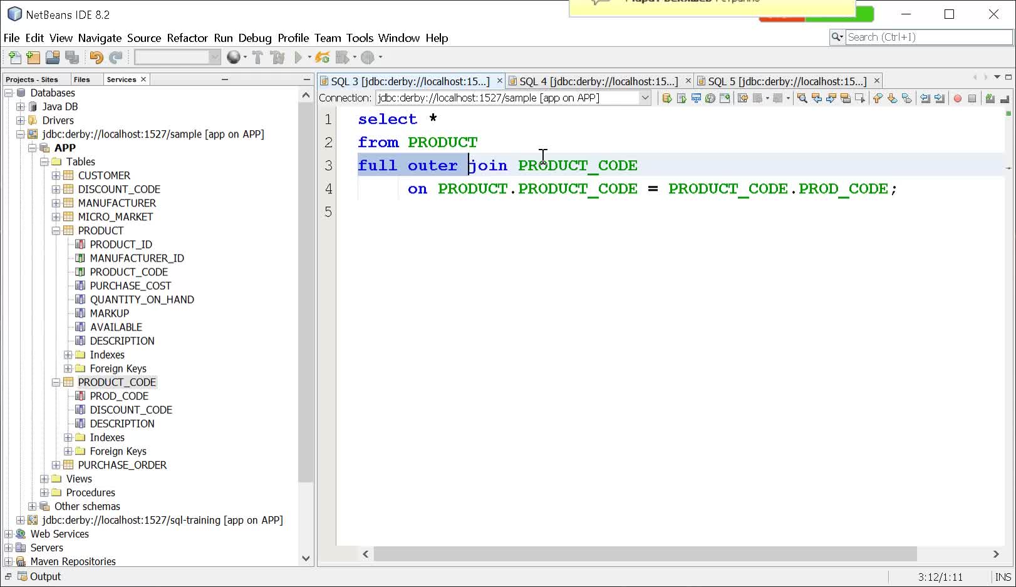Collapse the PRODUCT table node
1016x587 pixels.
56,231
